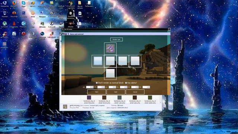Select the gold_ore.png preview icon in Explorer details
This screenshot has height=134, width=238.
click(x=65, y=106)
